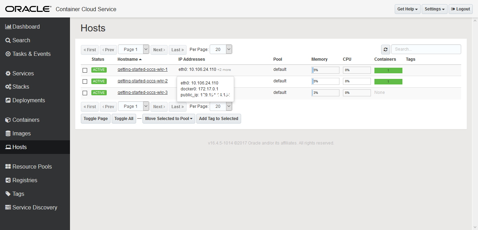The width and height of the screenshot is (478, 230).
Task: Click memory usage bar for wkr-1
Action: [325, 70]
